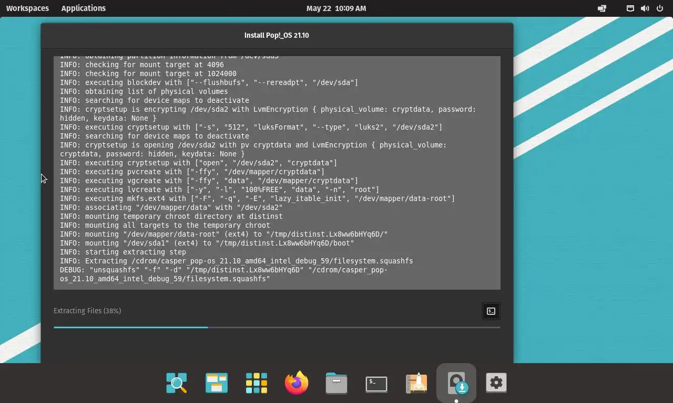Image resolution: width=673 pixels, height=403 pixels.
Task: Click the Extracting Files (38%) status label
Action: [87, 311]
